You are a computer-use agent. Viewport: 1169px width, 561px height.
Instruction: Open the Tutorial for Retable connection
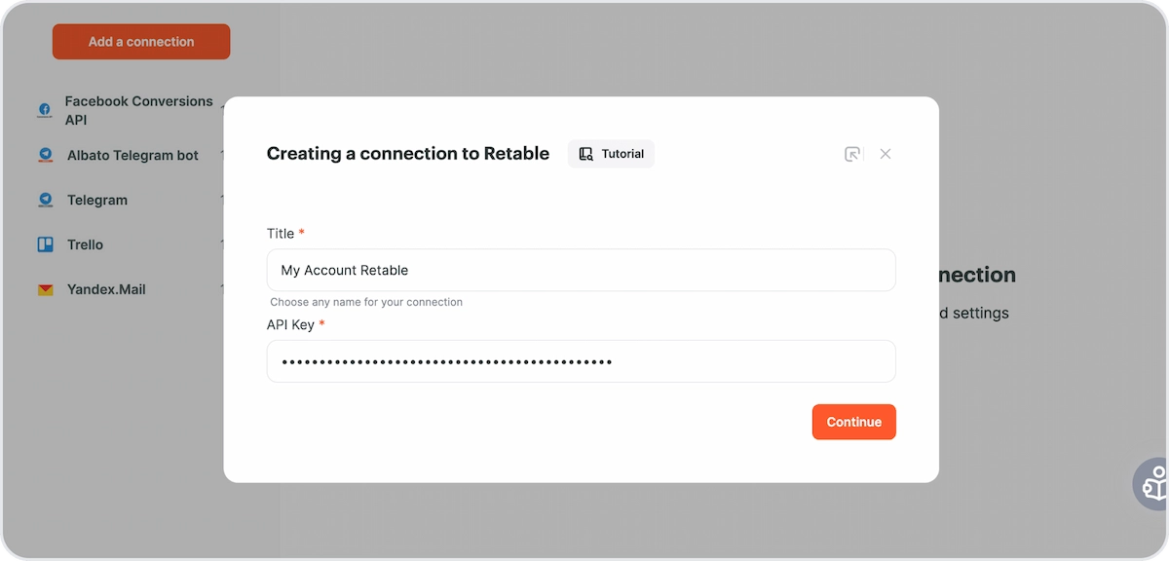pos(611,154)
